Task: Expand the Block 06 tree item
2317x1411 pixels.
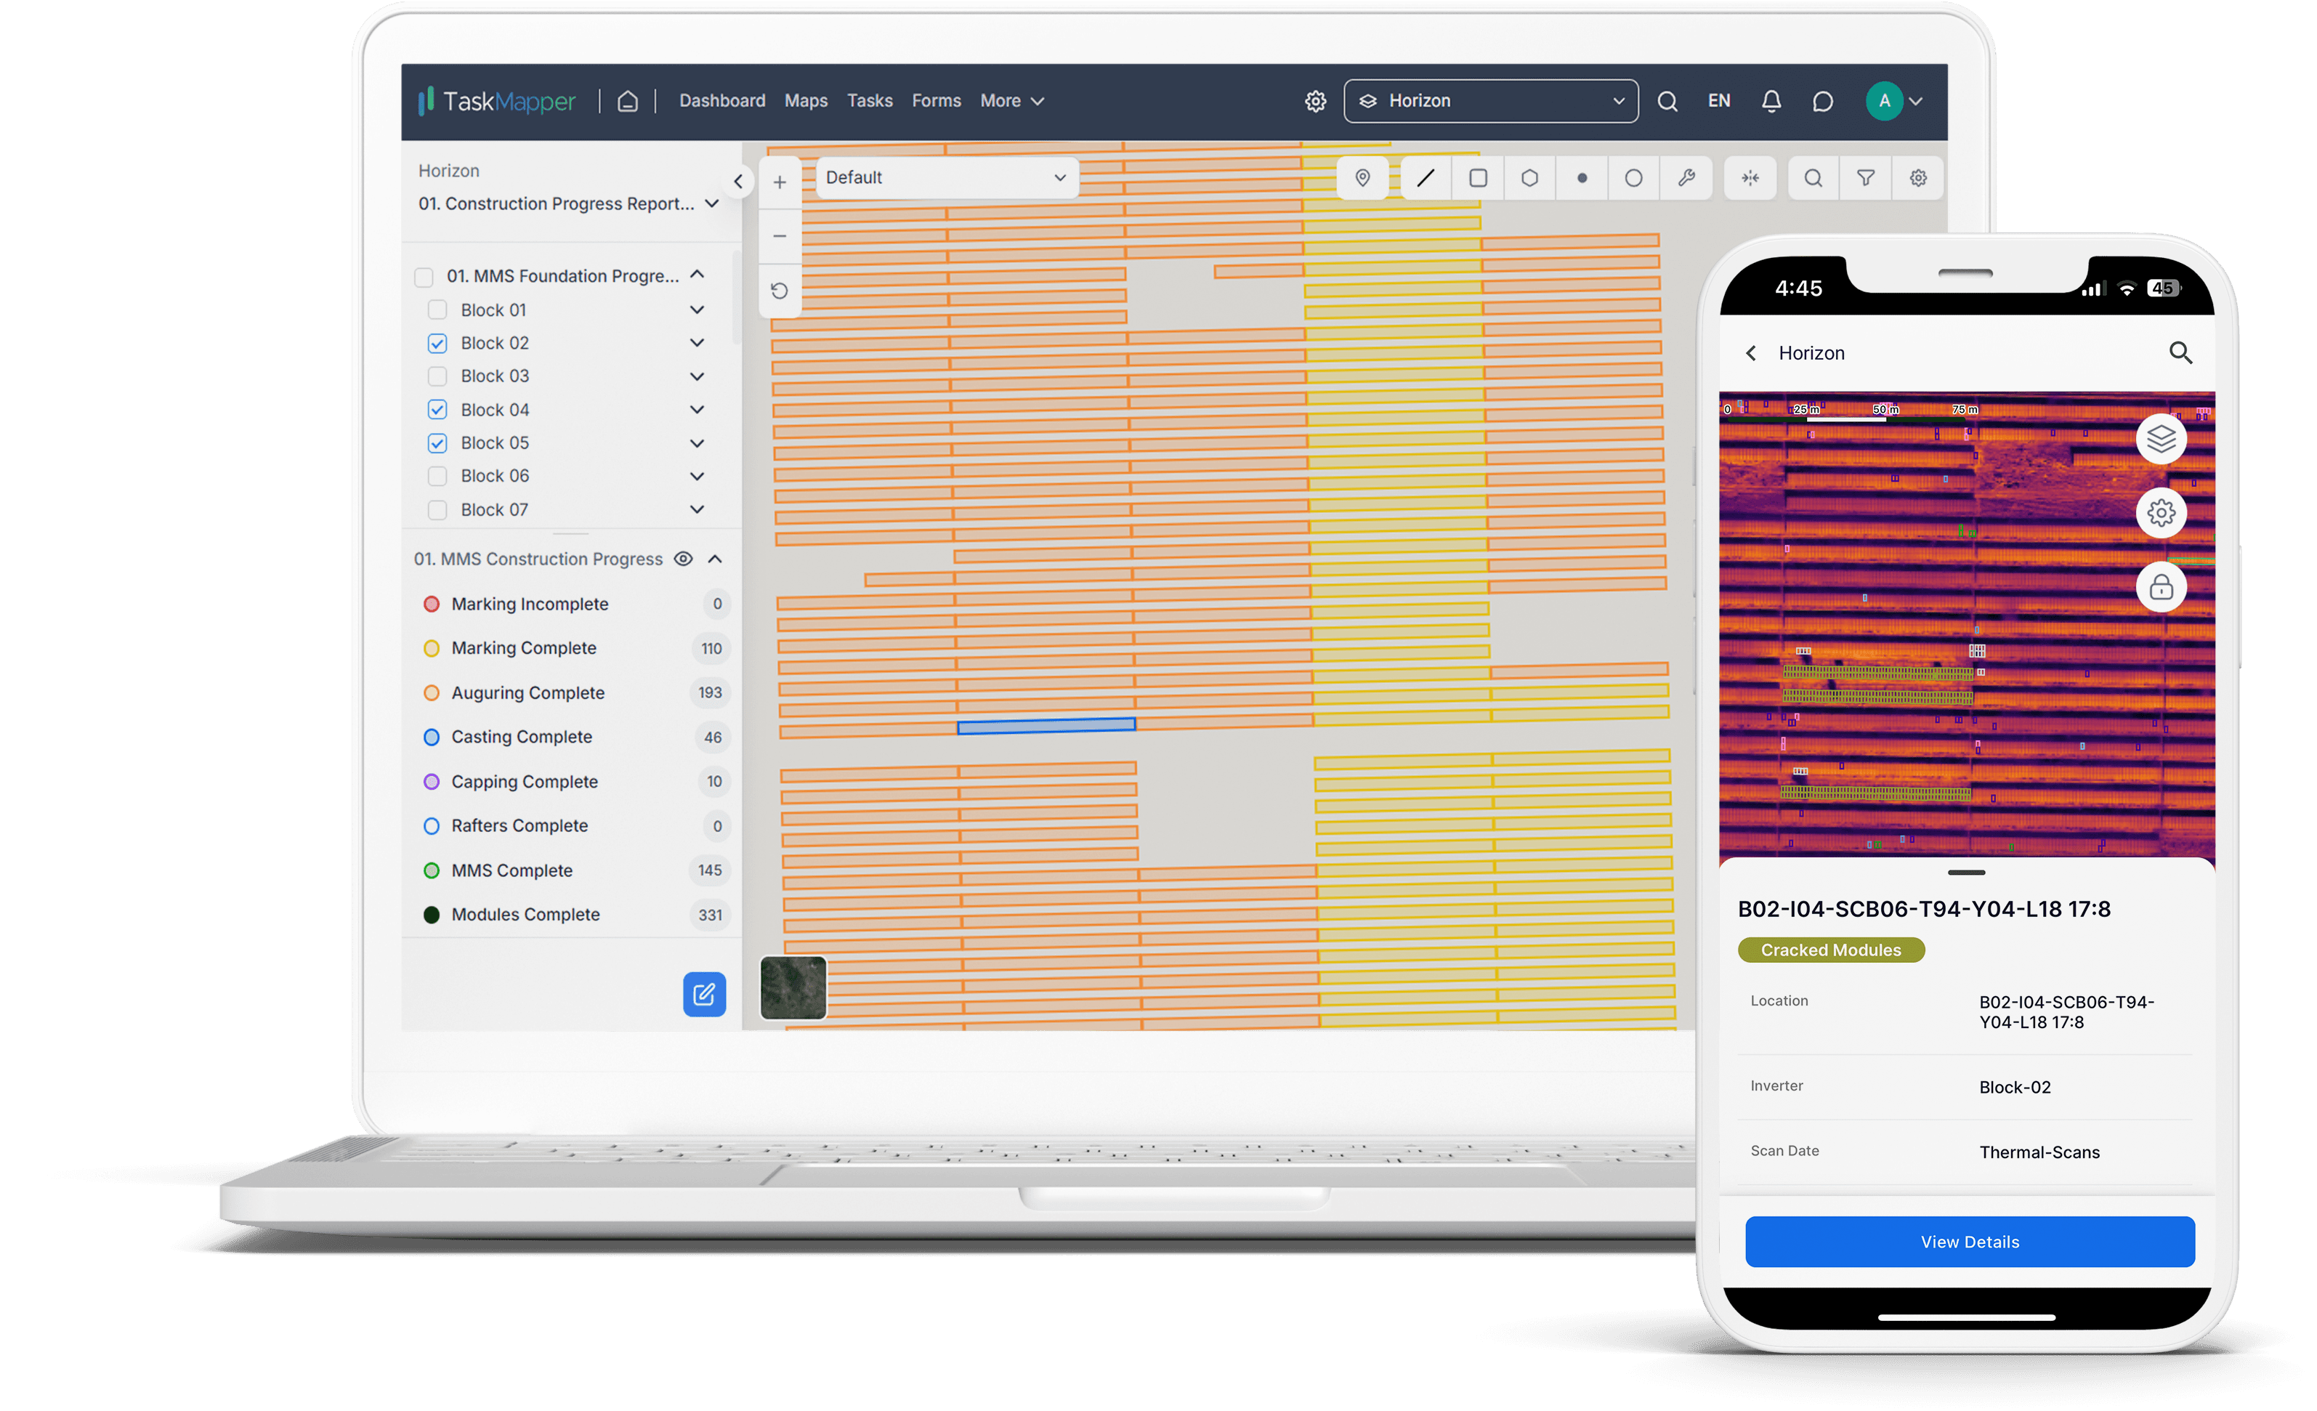Action: click(x=697, y=476)
